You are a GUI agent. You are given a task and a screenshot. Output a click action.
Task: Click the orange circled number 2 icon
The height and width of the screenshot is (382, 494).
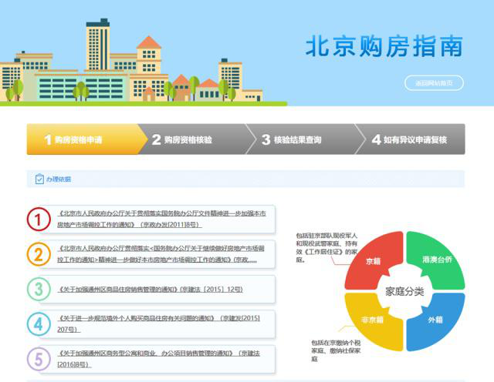pyautogui.click(x=39, y=254)
